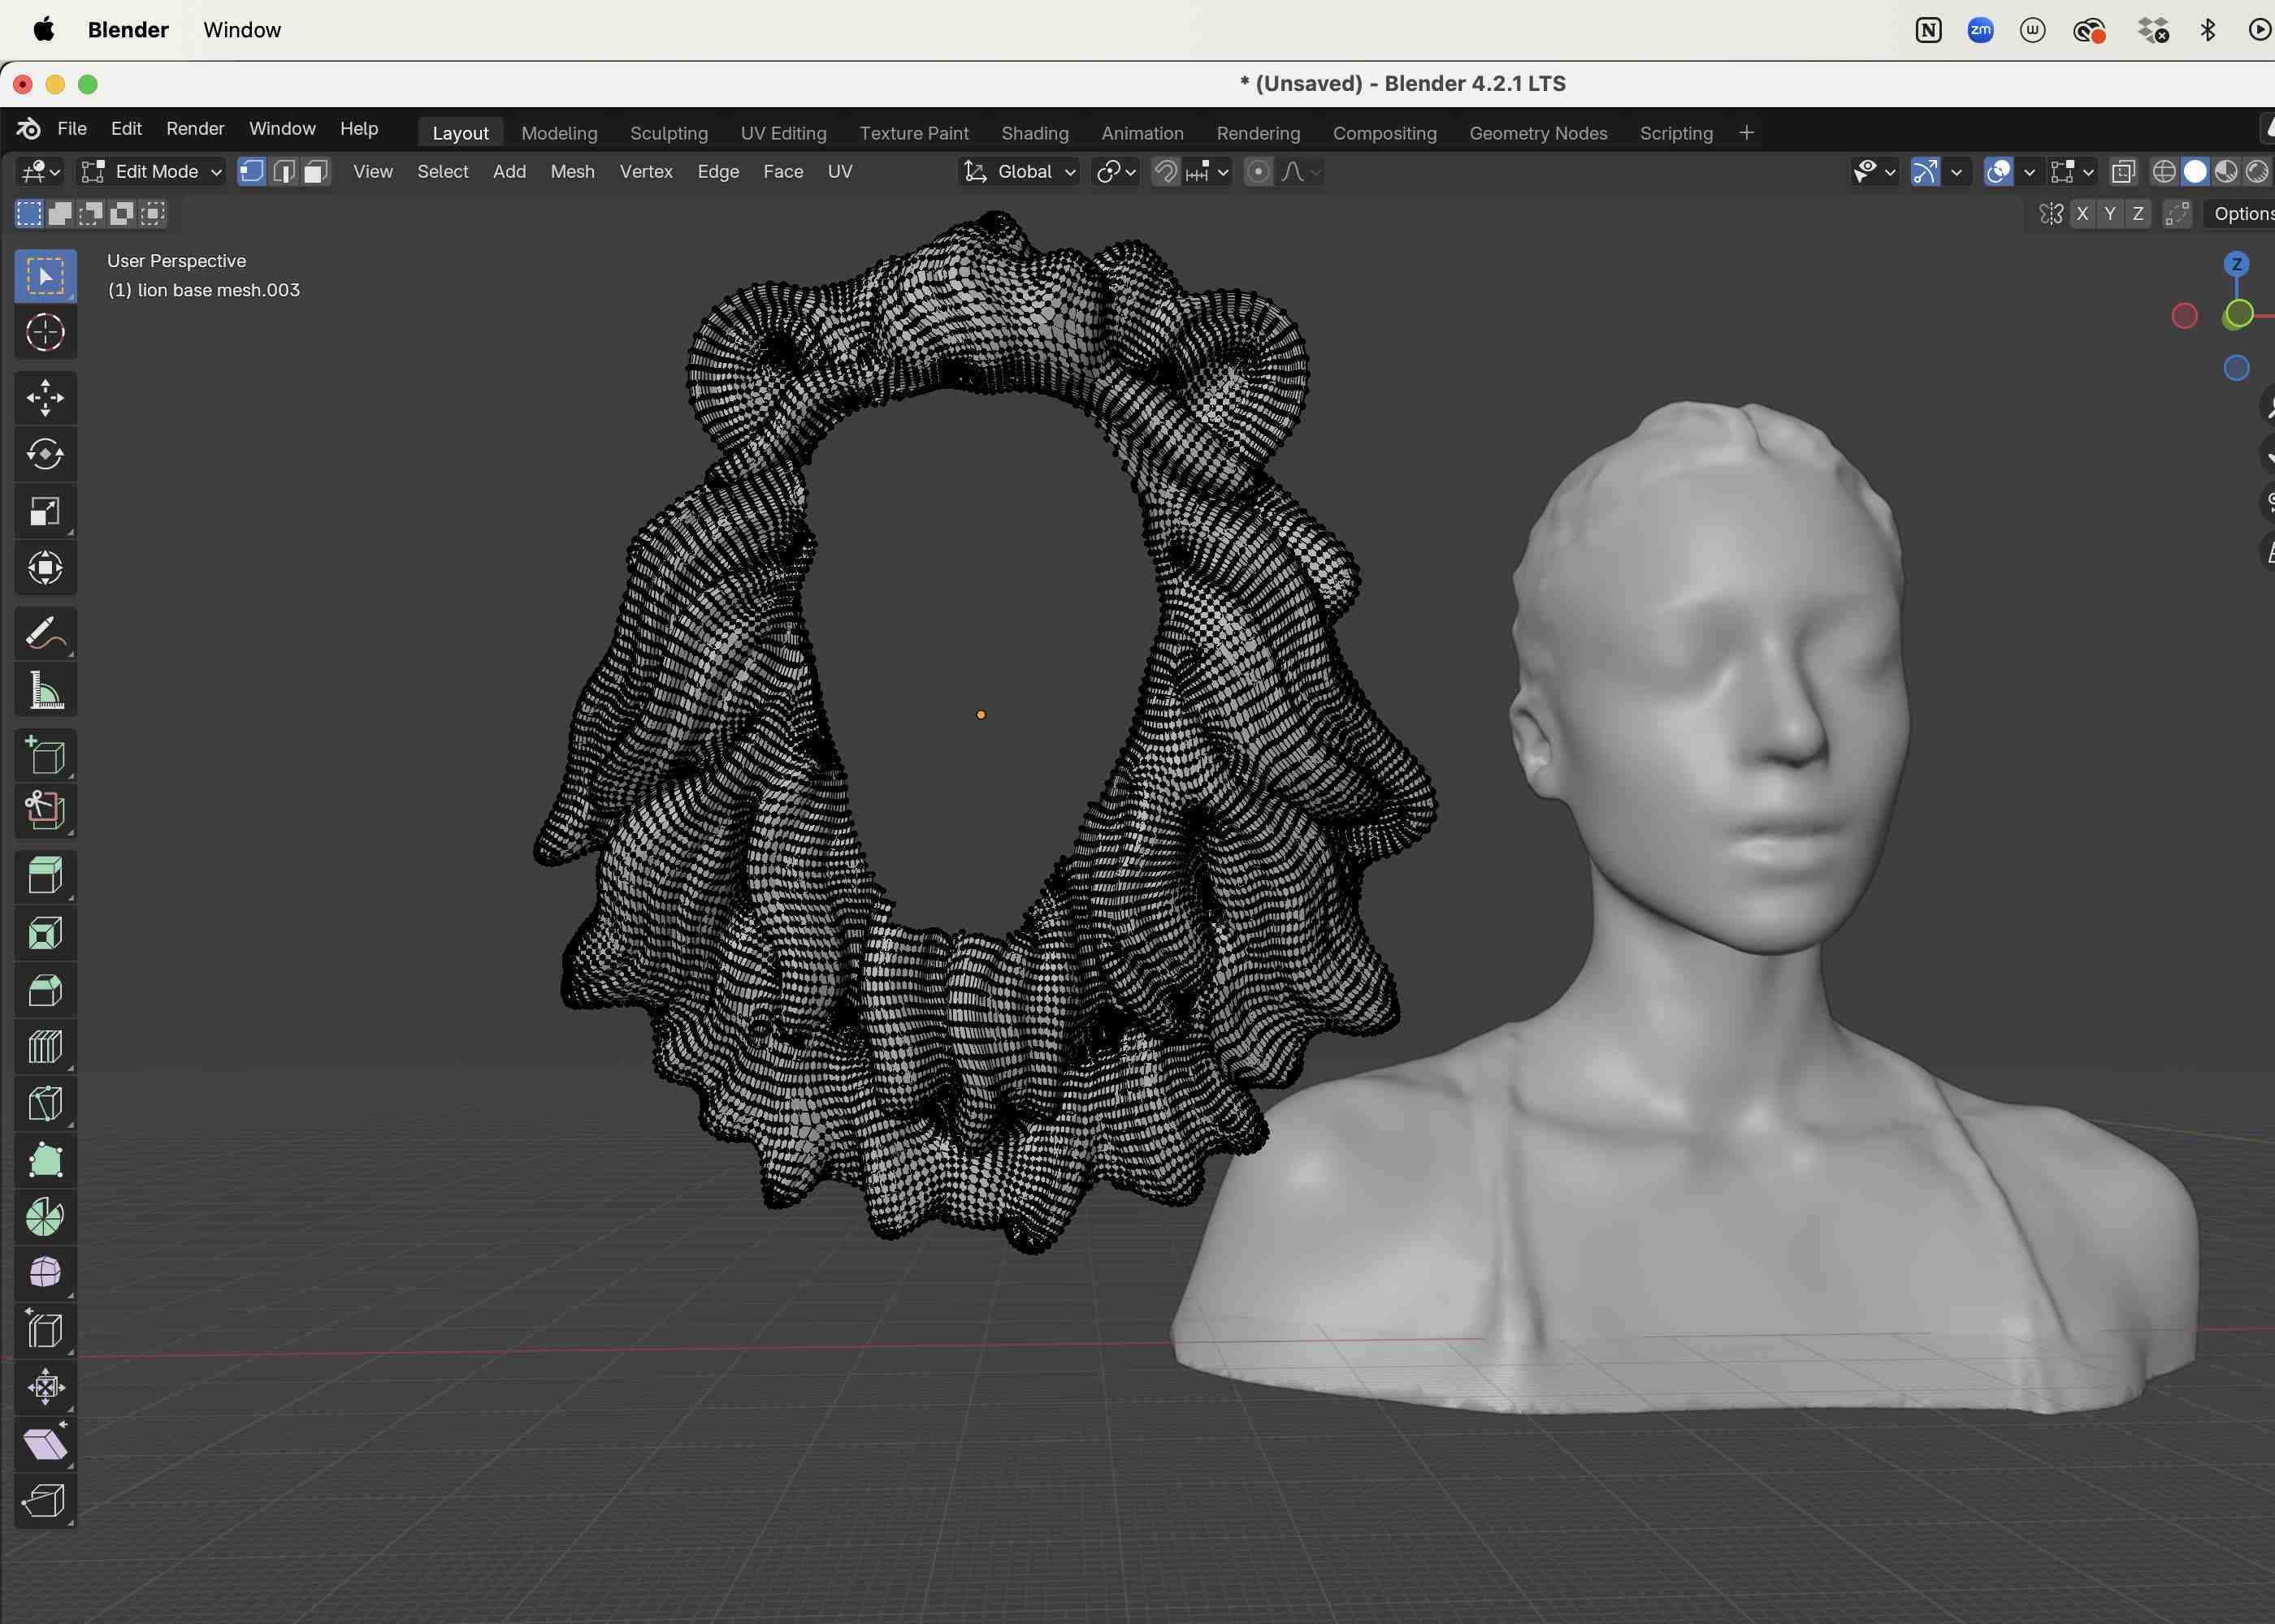Viewport: 2275px width, 1624px height.
Task: Expand overlay settings dropdown arrow
Action: coord(2029,172)
